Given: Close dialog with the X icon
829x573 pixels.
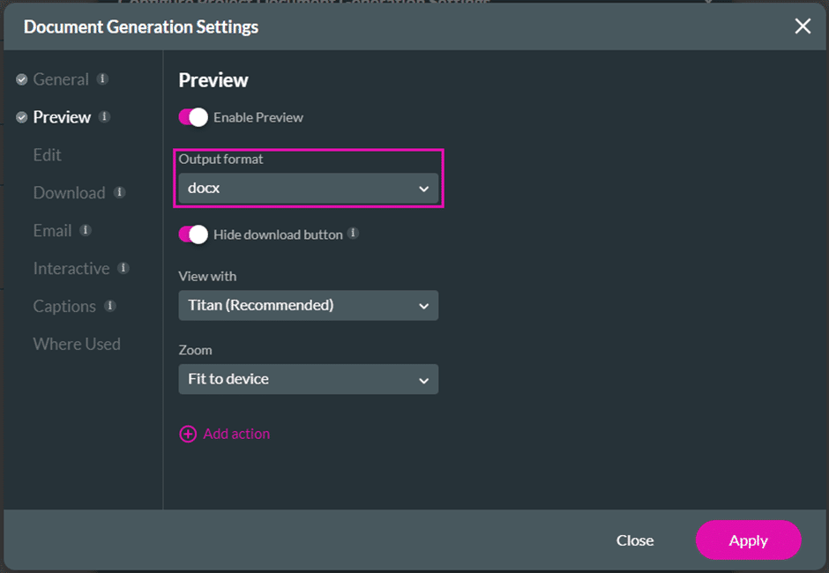Looking at the screenshot, I should click(803, 26).
